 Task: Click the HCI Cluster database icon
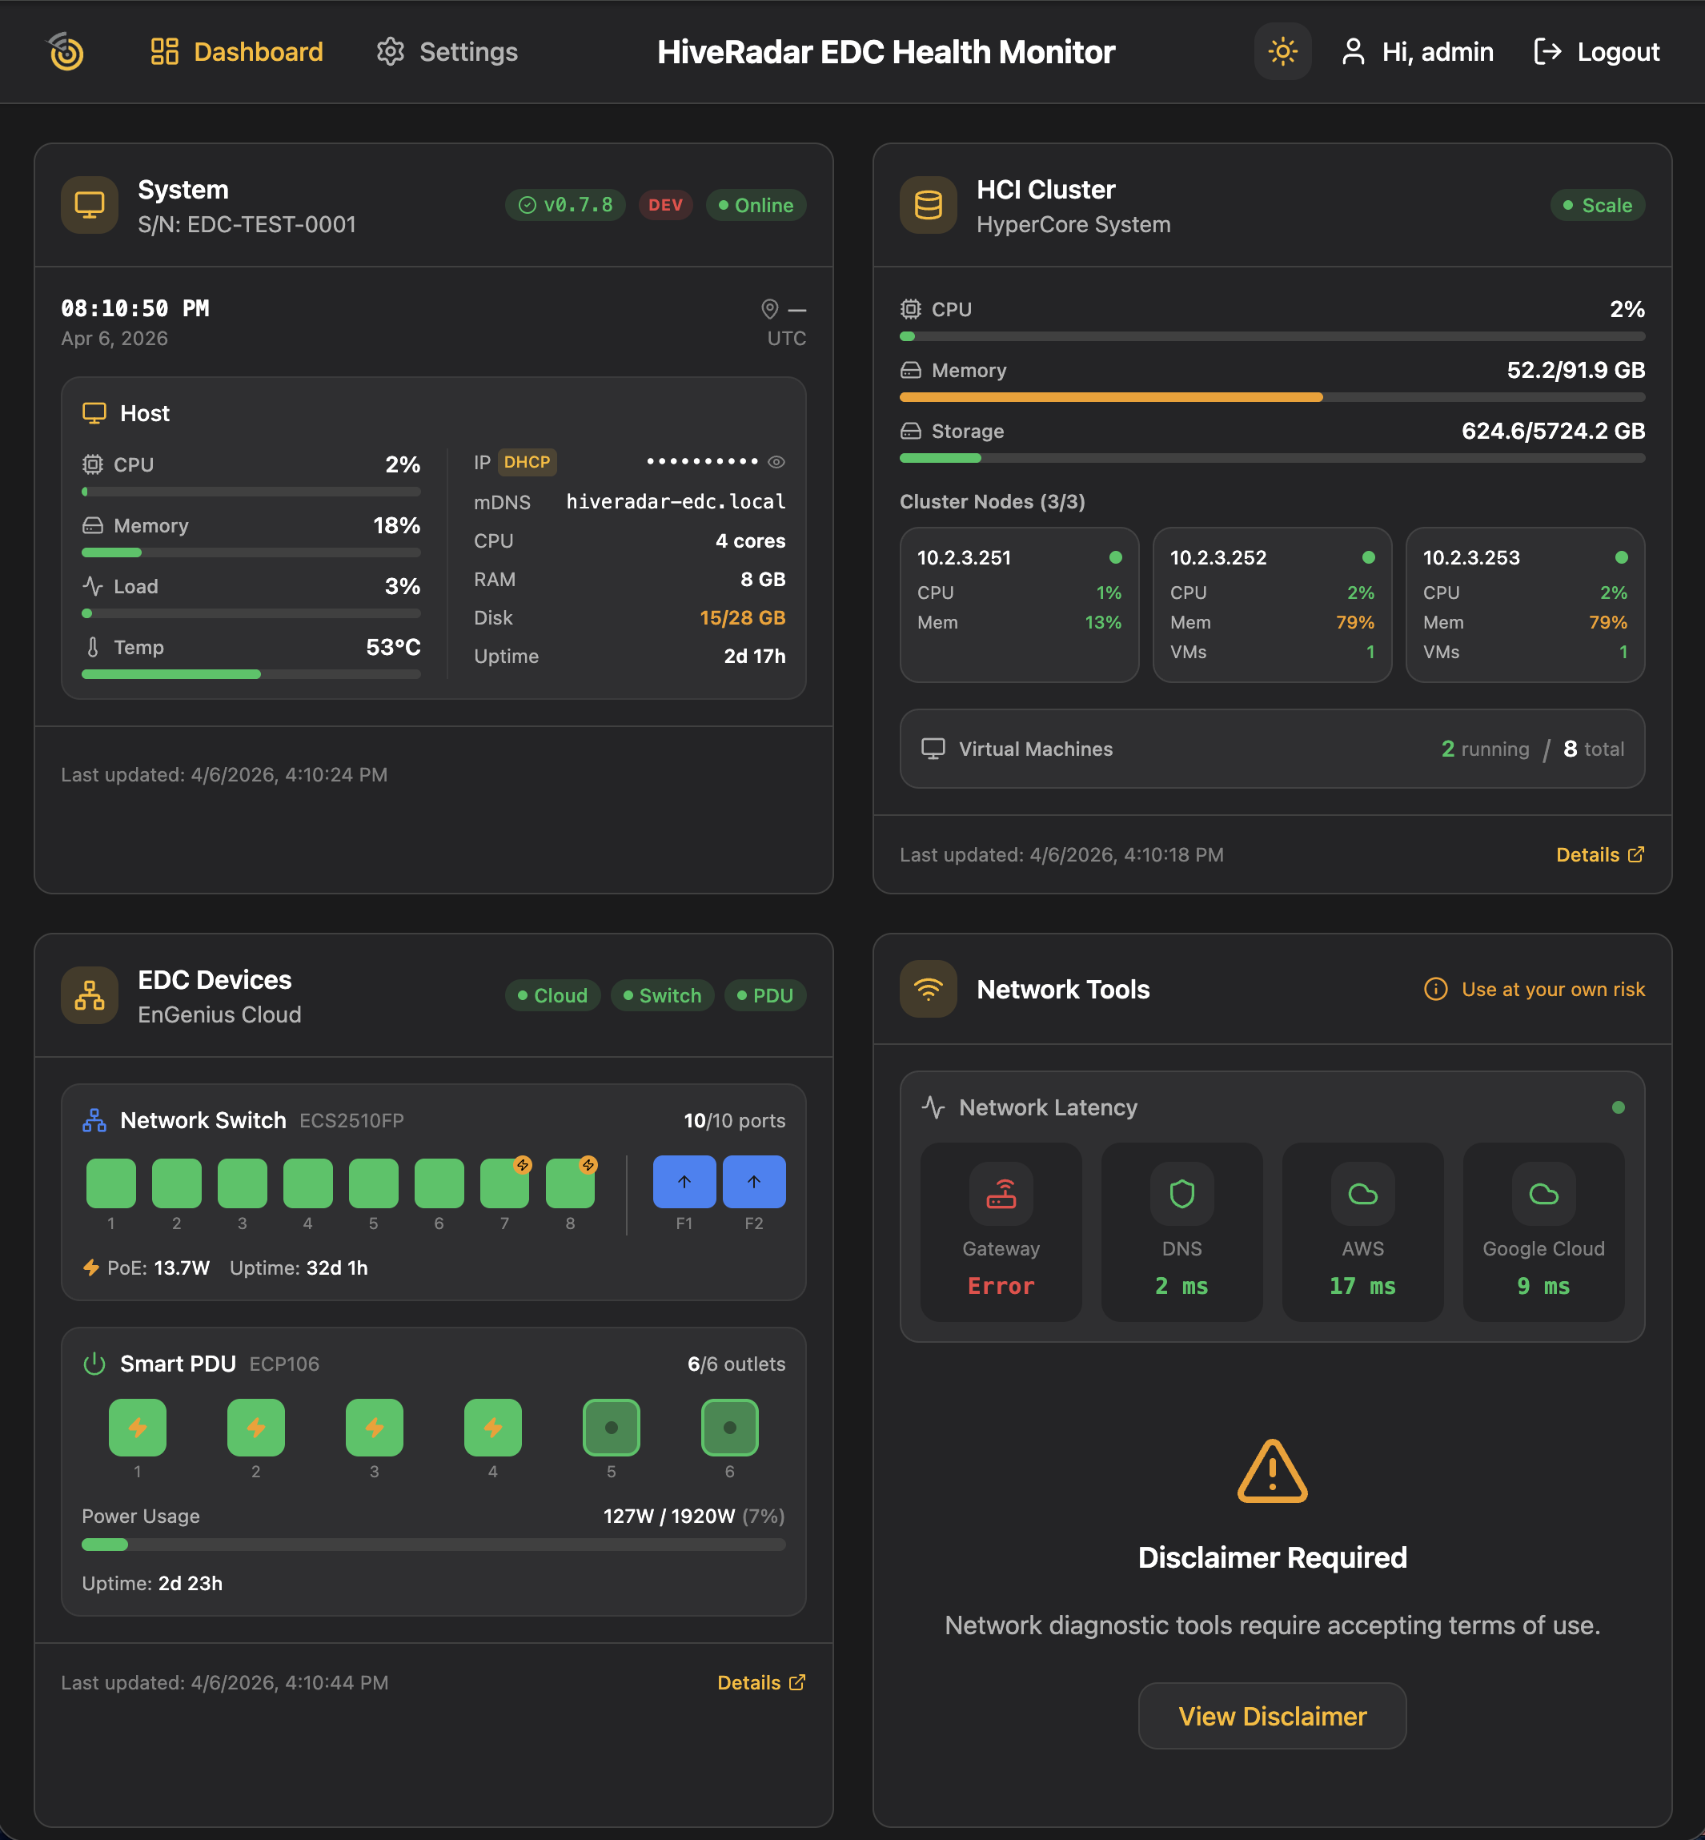(929, 205)
